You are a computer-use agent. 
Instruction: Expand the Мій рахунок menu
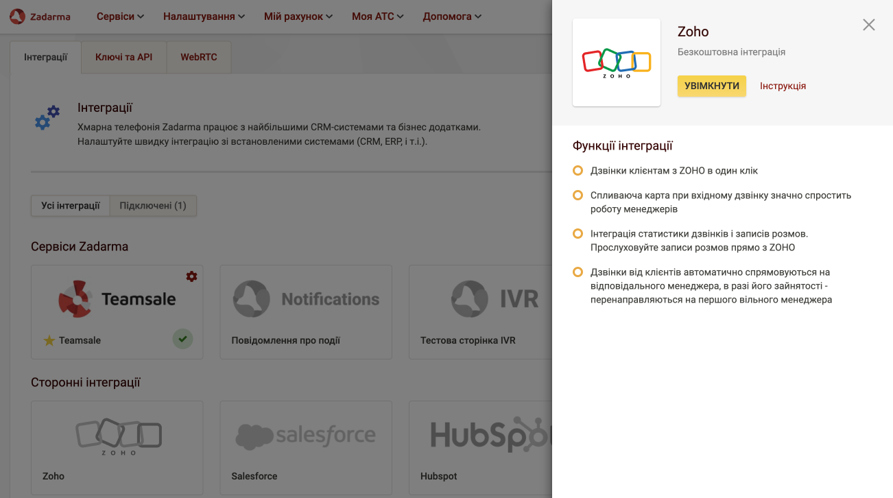pyautogui.click(x=298, y=16)
